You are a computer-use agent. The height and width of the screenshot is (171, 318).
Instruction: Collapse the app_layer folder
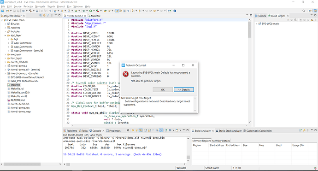[5, 35]
